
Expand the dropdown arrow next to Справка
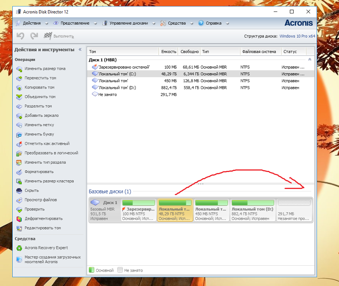[227, 24]
